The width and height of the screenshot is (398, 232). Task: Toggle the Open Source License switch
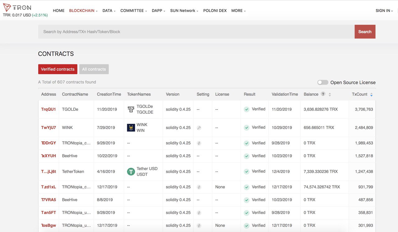323,82
